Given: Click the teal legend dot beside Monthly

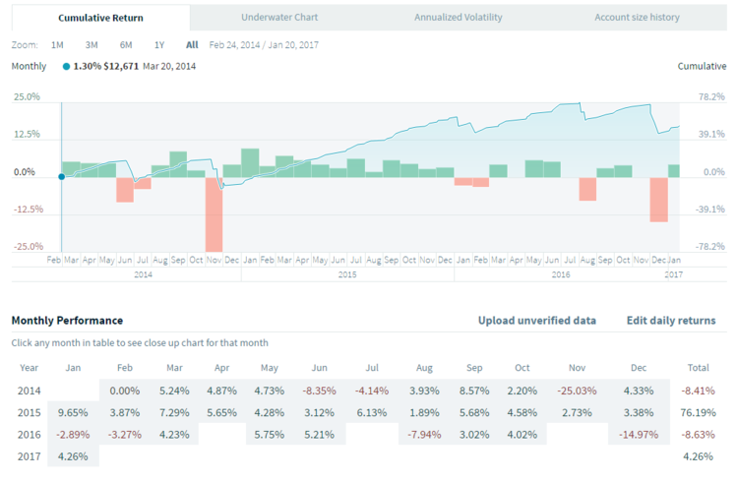Looking at the screenshot, I should (66, 66).
